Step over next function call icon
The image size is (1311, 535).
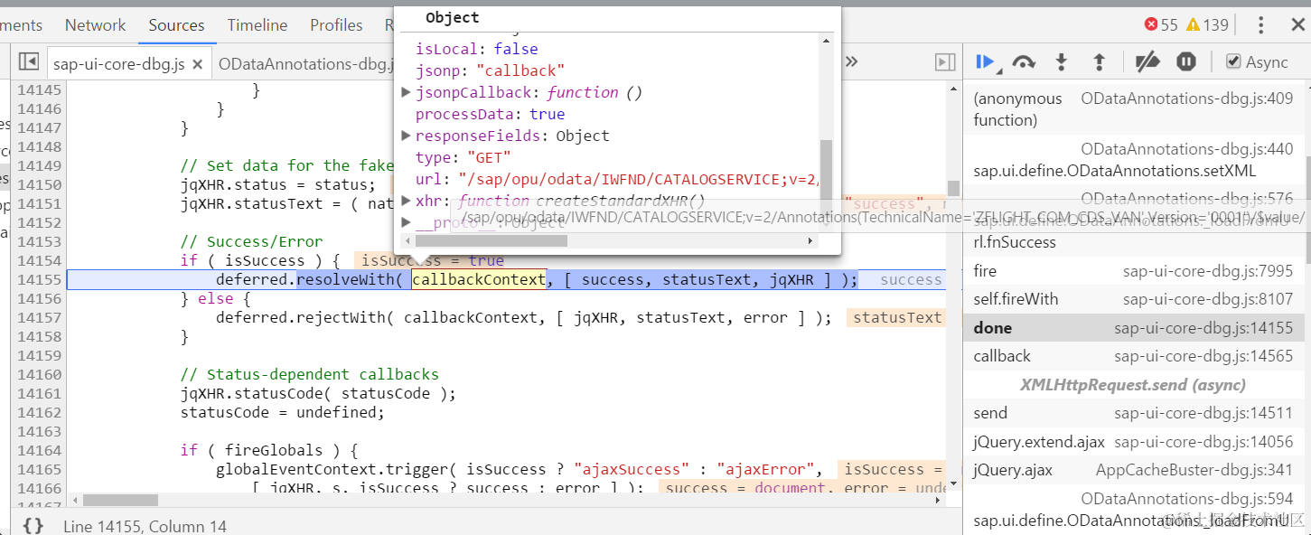pyautogui.click(x=1024, y=62)
